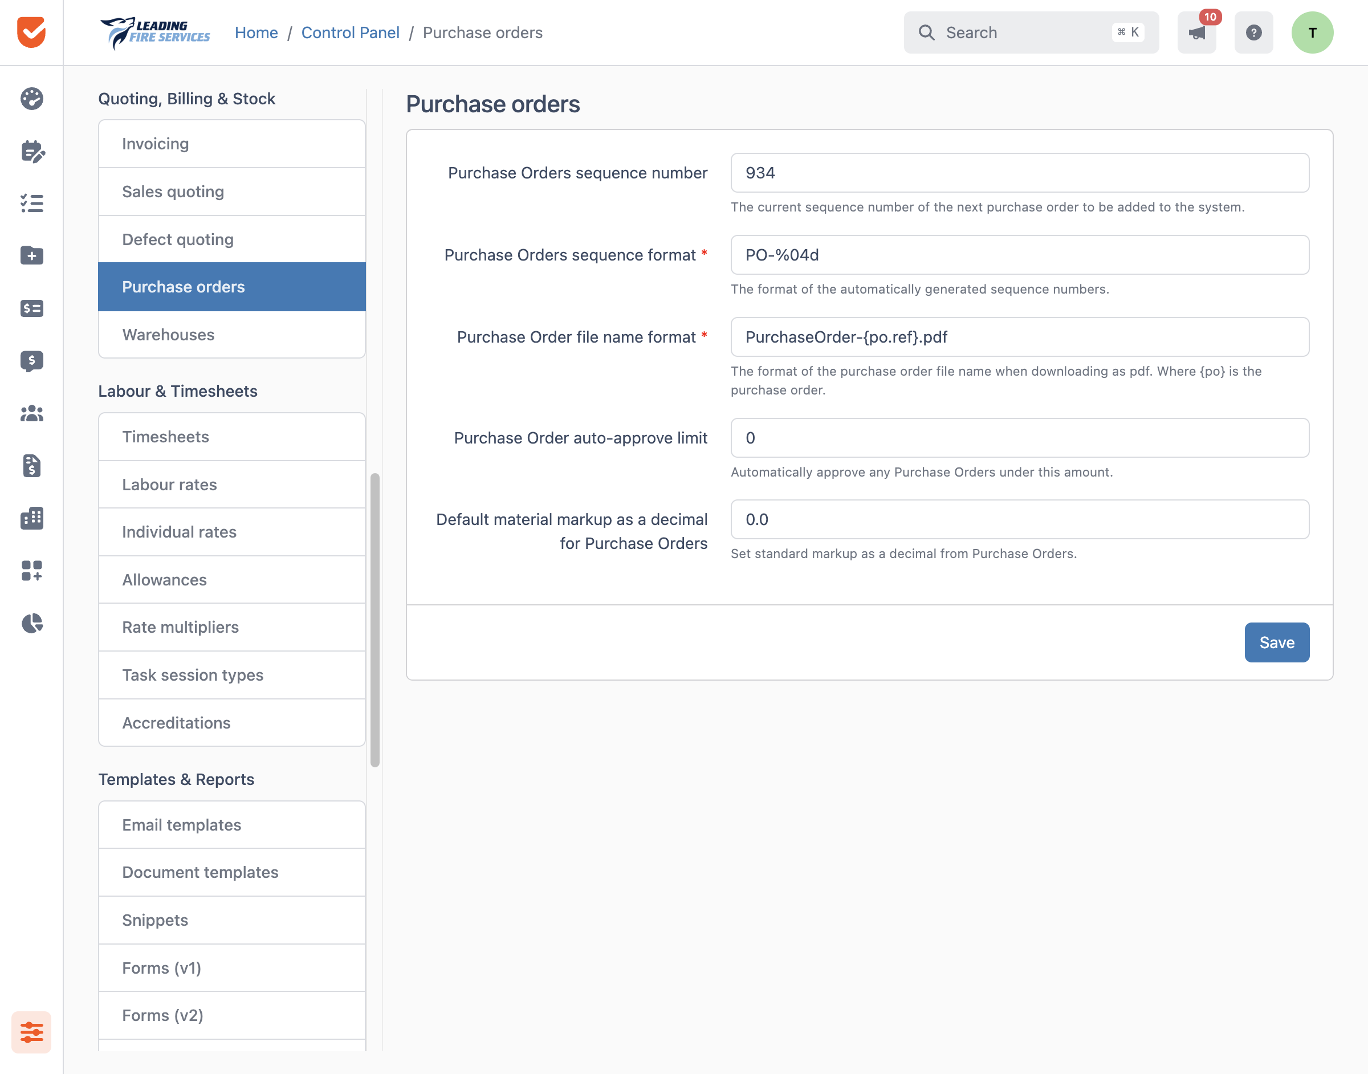
Task: Open the folder plus icon in sidebar
Action: coord(31,255)
